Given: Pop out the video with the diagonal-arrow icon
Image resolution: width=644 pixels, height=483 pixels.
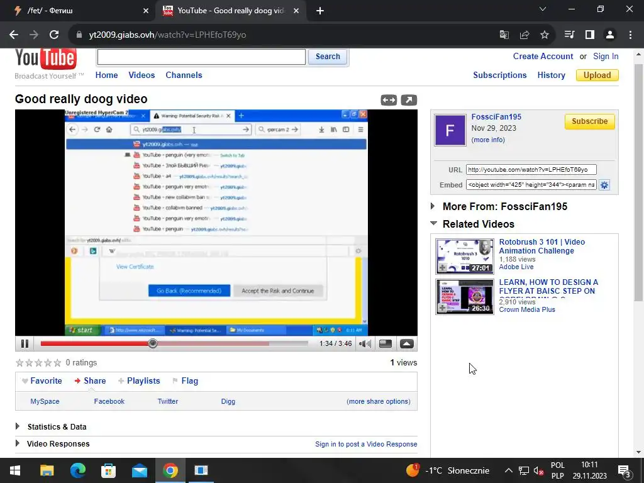Looking at the screenshot, I should point(409,100).
